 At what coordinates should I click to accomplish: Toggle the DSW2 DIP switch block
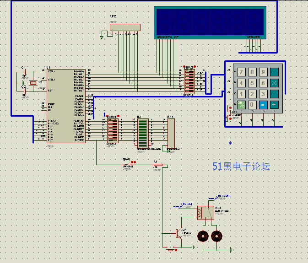coord(189,81)
